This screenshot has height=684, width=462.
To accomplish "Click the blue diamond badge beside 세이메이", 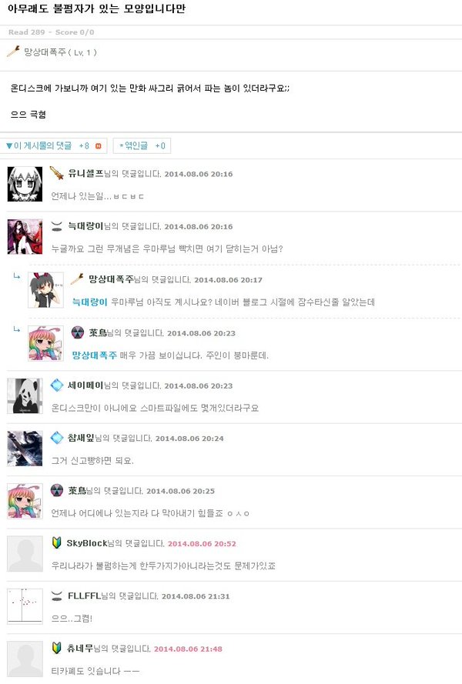I will coord(57,385).
